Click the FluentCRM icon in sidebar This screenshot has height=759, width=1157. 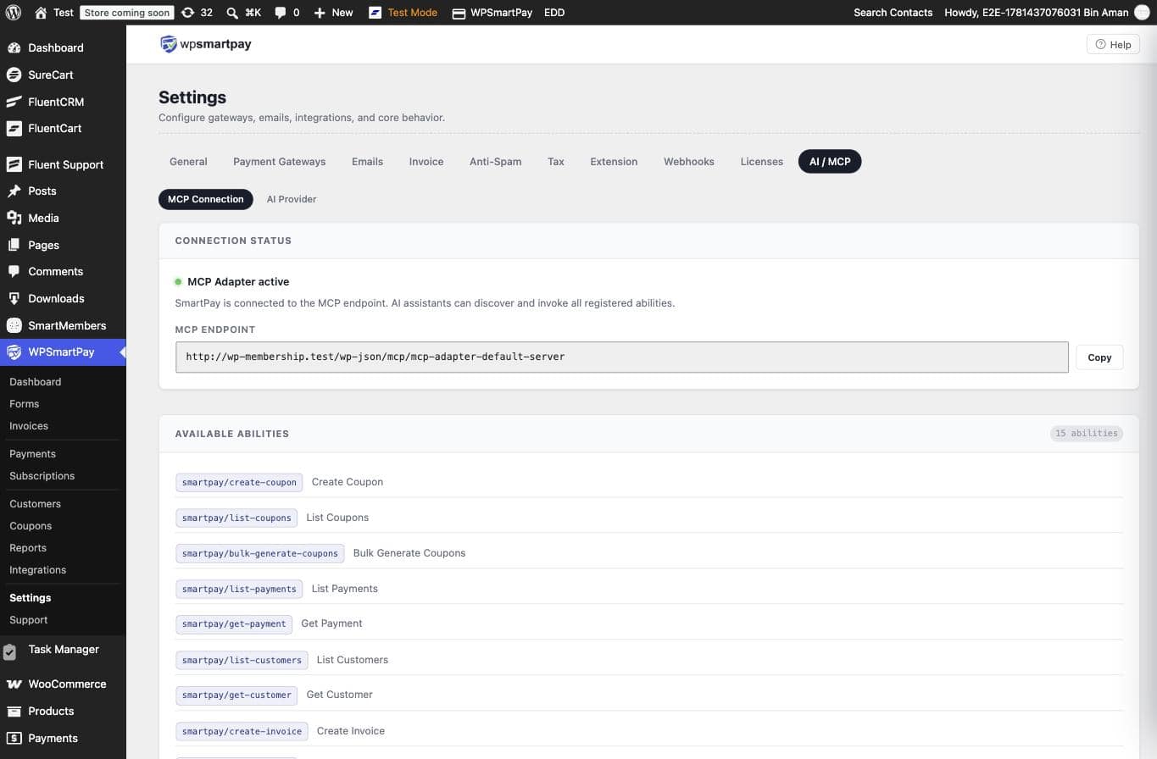coord(14,102)
